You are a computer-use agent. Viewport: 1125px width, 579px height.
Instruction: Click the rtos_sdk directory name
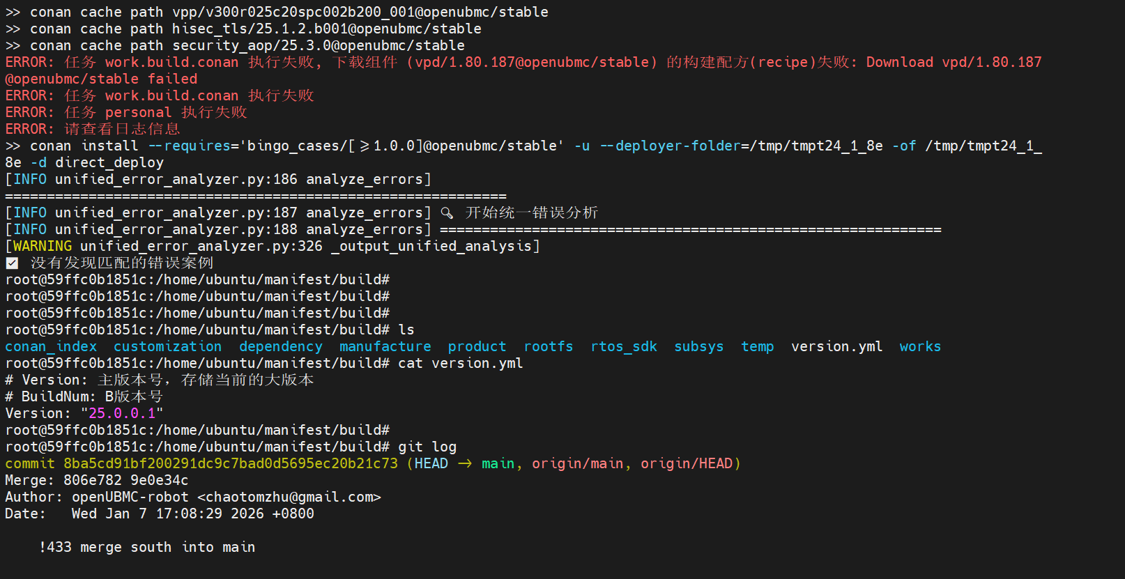624,346
